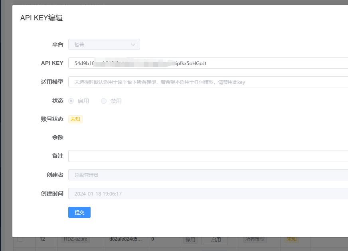Open the 平台 platform dropdown

click(x=104, y=44)
